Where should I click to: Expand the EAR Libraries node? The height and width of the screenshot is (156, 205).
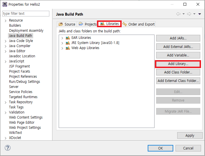click(62, 38)
